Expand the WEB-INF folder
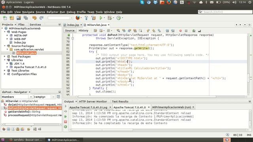The height and width of the screenshot is (142, 253). [7, 39]
